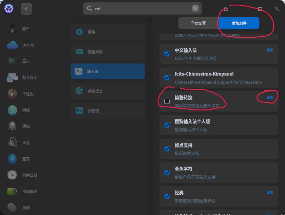Click Chineseime Kimpanel Support for Chineseime text
This screenshot has width=285, height=215.
[x=218, y=82]
